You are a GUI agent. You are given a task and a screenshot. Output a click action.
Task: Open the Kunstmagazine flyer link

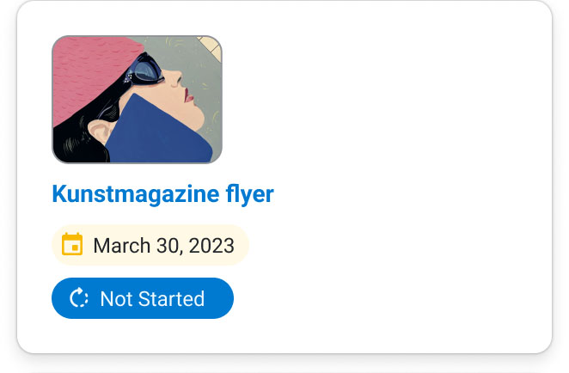click(x=162, y=194)
